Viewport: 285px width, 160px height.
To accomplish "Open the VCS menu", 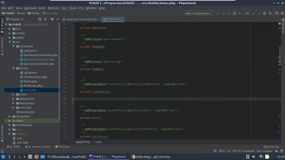I will pos(81,8).
